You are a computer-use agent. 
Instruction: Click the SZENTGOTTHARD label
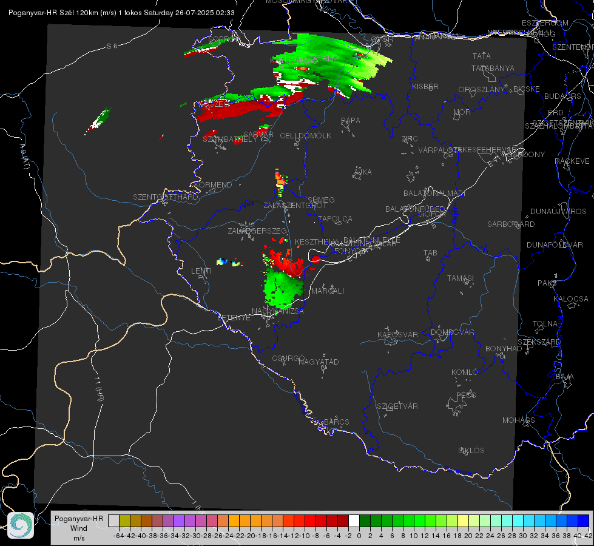tap(166, 197)
